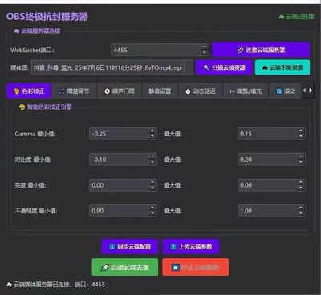Open the 动态延迟 tab
The width and height of the screenshot is (321, 295).
(200, 91)
